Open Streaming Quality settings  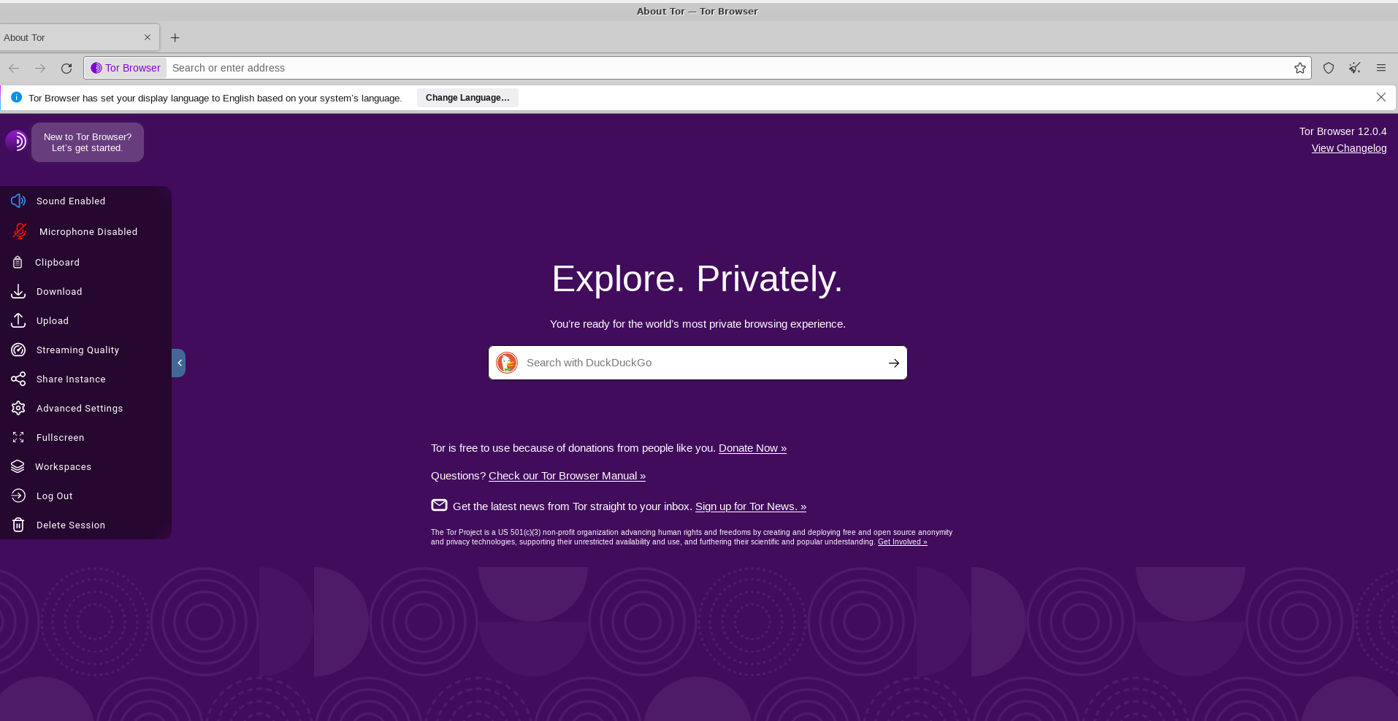coord(77,350)
